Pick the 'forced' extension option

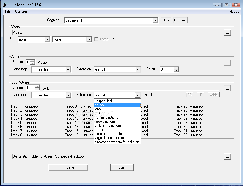[117, 130]
